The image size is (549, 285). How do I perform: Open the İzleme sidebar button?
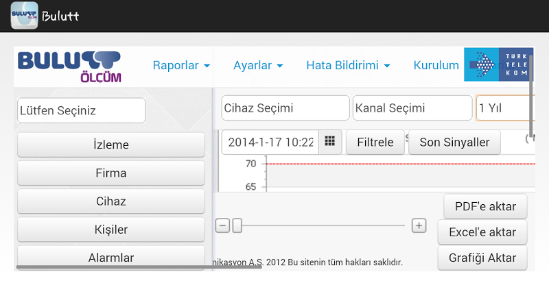point(111,145)
